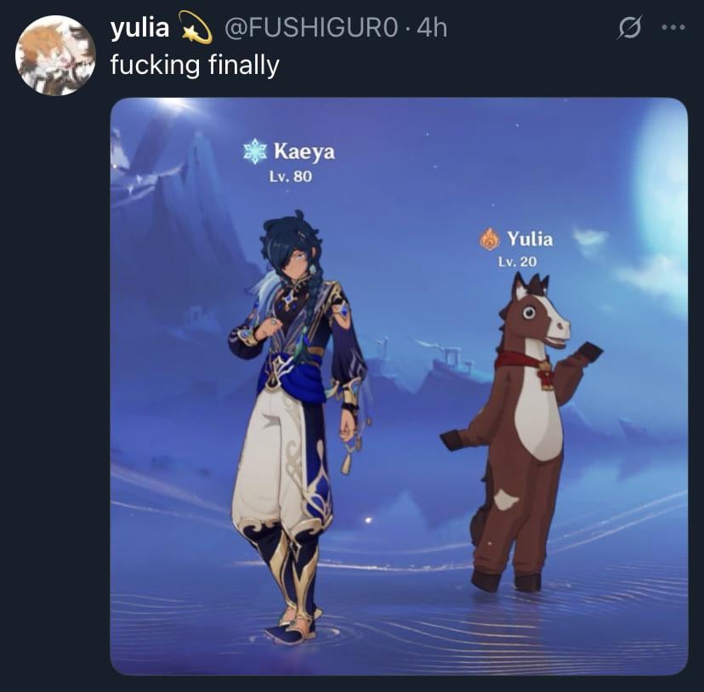
Task: Visit the @FUSHIGUR0 handle
Action: pyautogui.click(x=310, y=28)
